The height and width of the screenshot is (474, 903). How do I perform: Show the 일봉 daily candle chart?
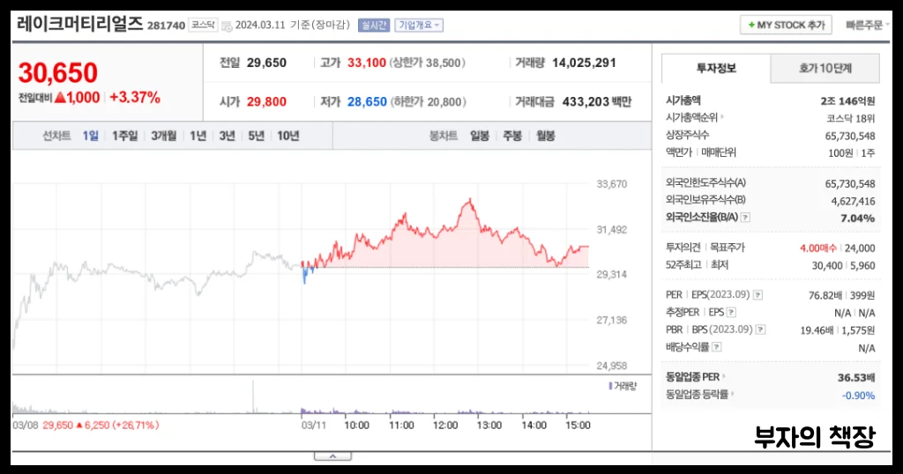479,136
